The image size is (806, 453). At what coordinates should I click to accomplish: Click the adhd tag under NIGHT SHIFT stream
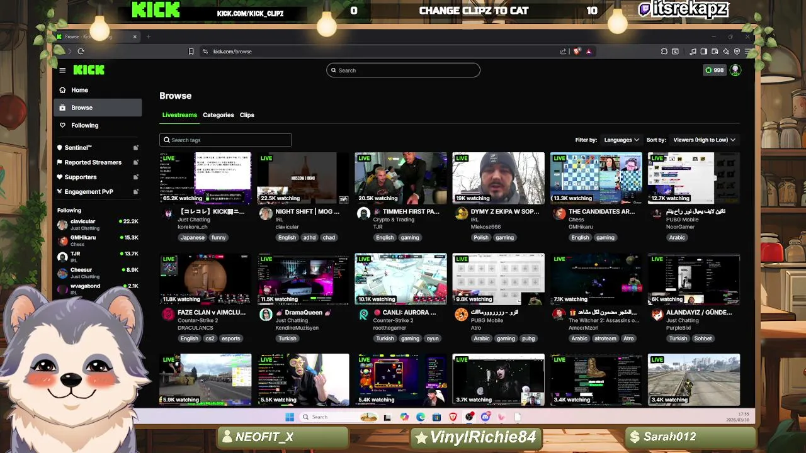pos(309,237)
